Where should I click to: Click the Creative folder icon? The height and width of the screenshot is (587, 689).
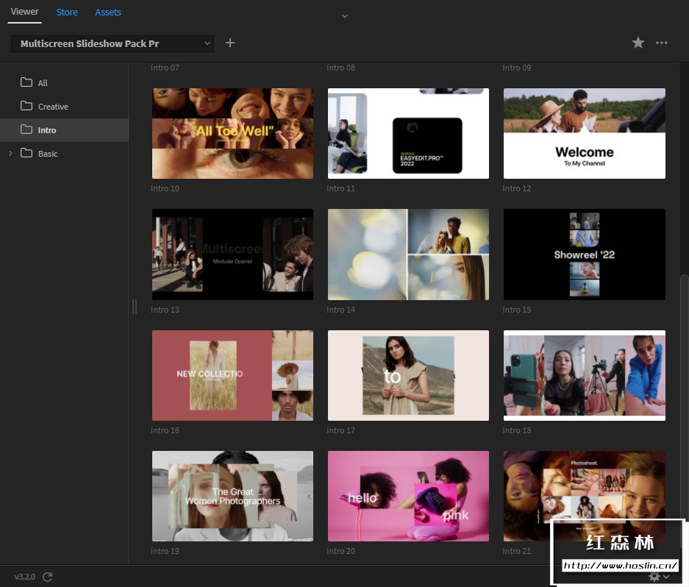26,107
